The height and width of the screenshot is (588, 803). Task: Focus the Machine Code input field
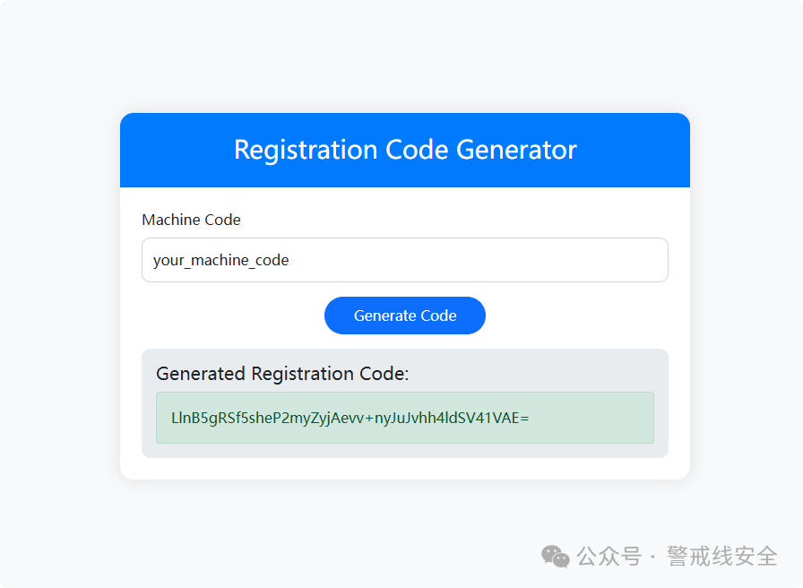click(404, 260)
